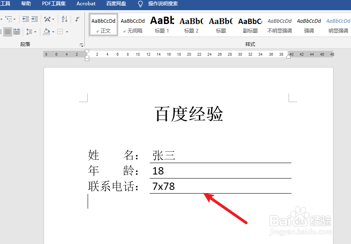Click the title text 百度经验
The image size is (351, 244).
[x=189, y=114]
